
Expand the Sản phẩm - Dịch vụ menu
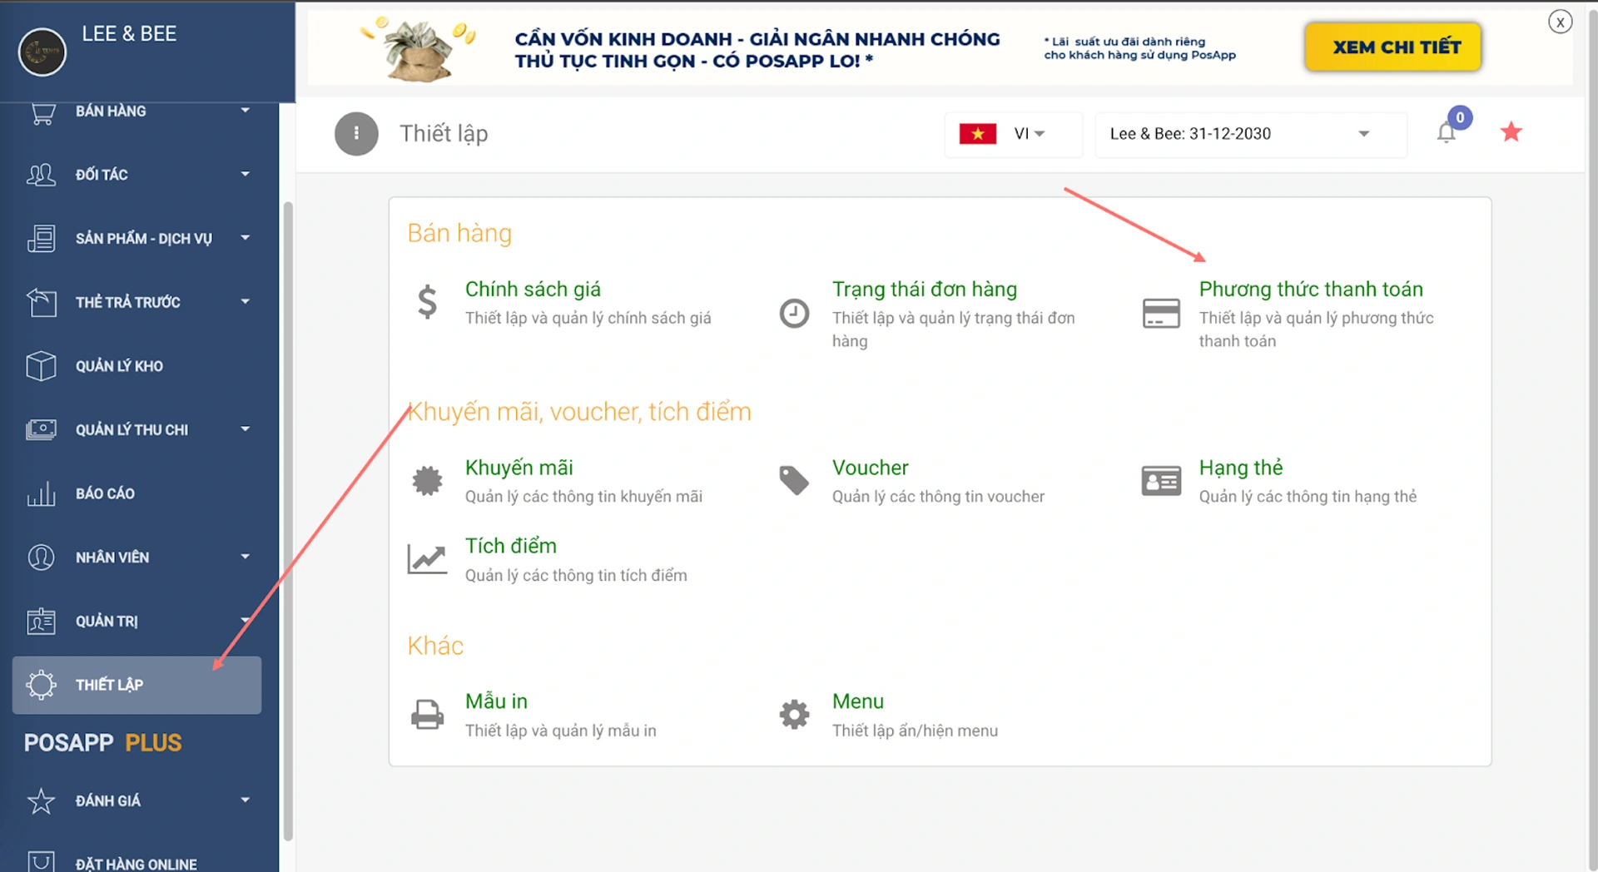[137, 239]
